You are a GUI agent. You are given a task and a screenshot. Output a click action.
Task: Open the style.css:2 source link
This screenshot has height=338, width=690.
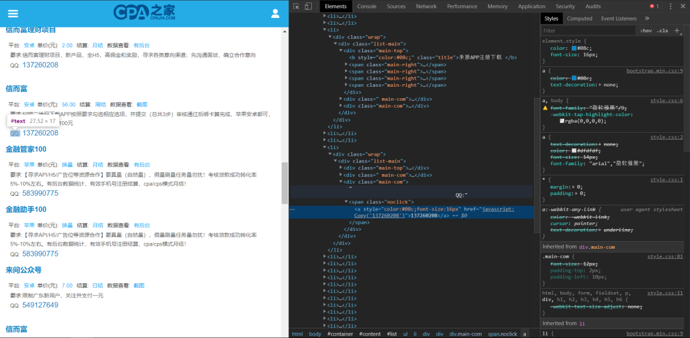click(x=666, y=137)
